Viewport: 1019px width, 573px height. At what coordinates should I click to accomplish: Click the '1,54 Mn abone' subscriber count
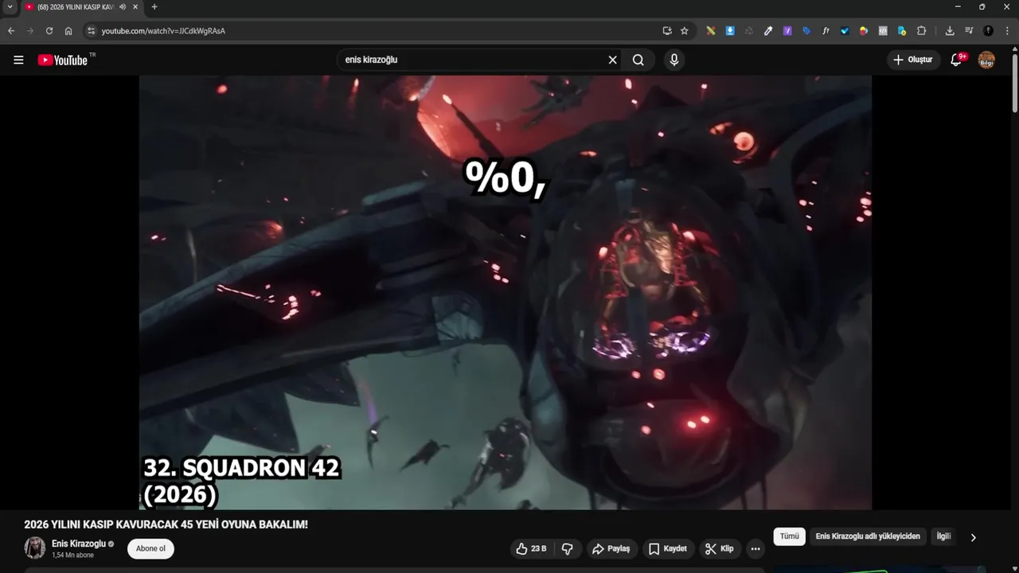point(72,555)
